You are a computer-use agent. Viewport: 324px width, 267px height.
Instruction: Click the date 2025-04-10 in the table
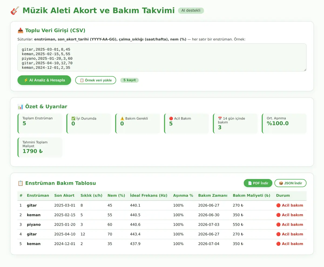coord(65,234)
